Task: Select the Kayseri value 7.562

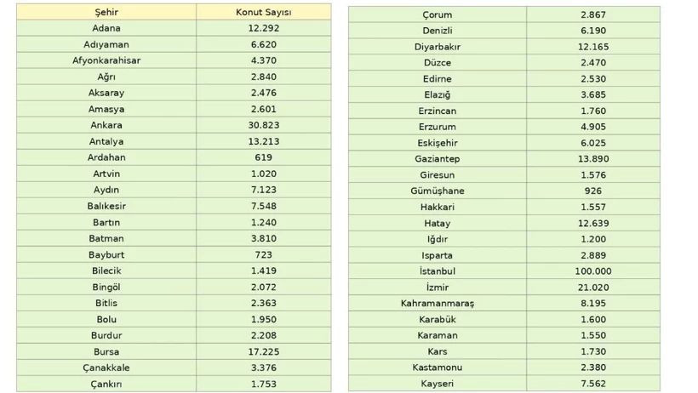Action: point(592,384)
